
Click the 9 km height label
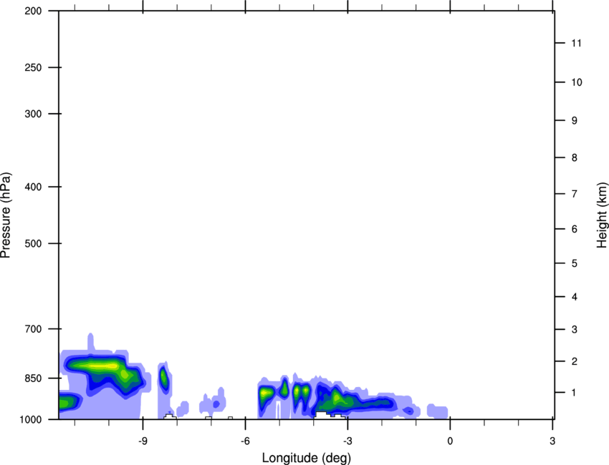[x=574, y=121]
